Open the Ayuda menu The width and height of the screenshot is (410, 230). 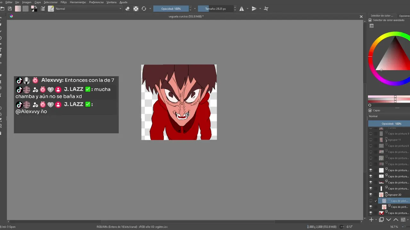[123, 2]
